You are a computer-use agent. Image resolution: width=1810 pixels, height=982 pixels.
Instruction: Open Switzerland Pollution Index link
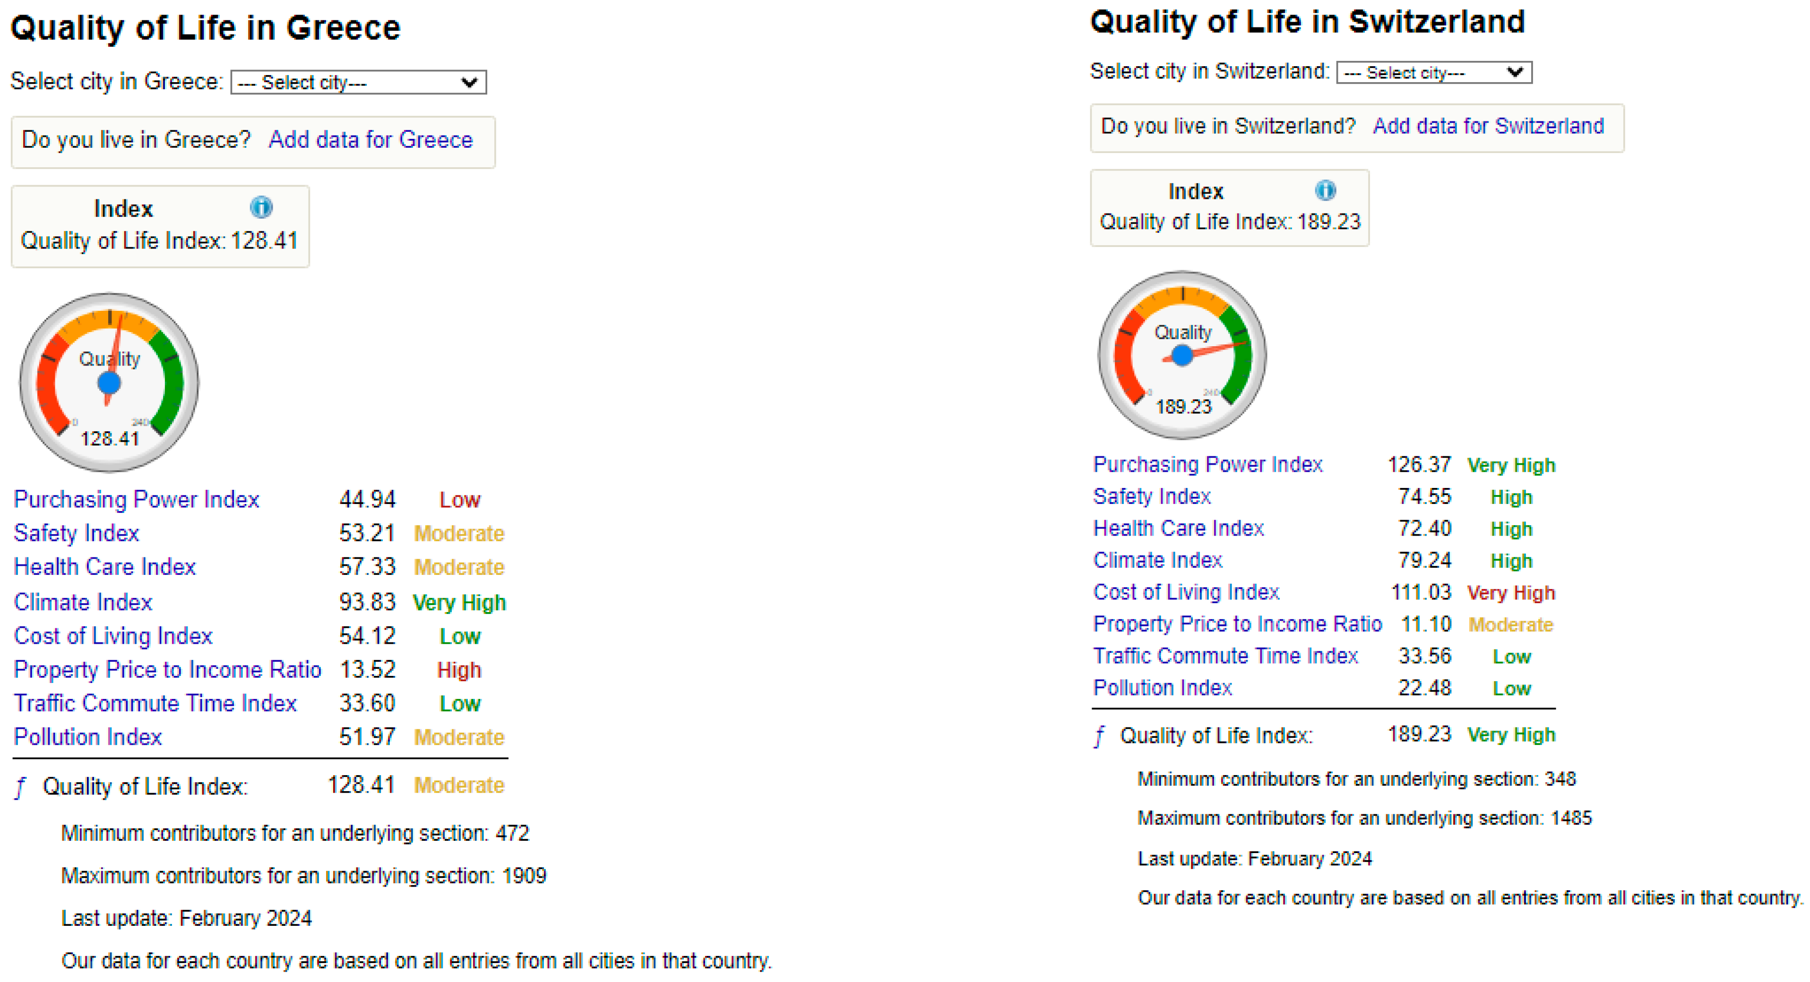tap(1162, 688)
